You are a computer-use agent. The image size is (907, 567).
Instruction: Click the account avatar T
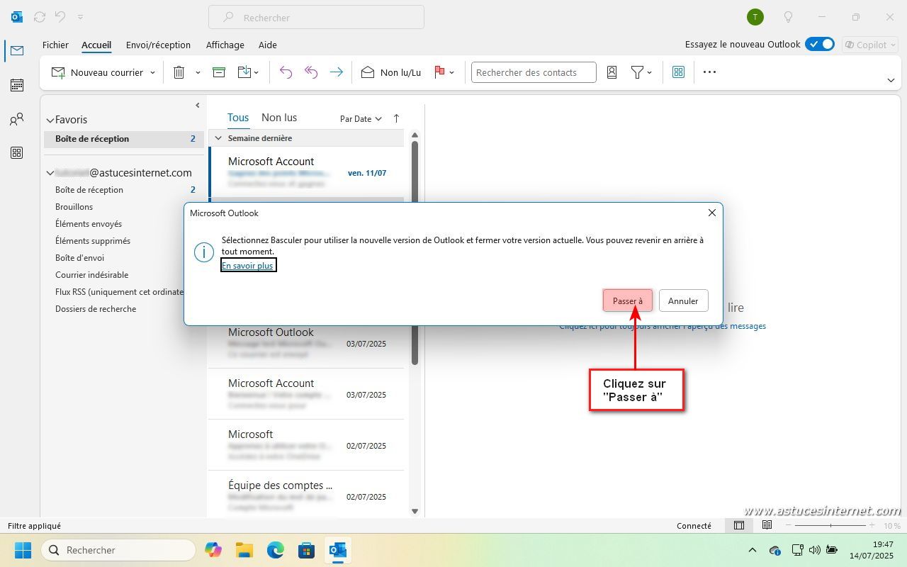tap(755, 17)
